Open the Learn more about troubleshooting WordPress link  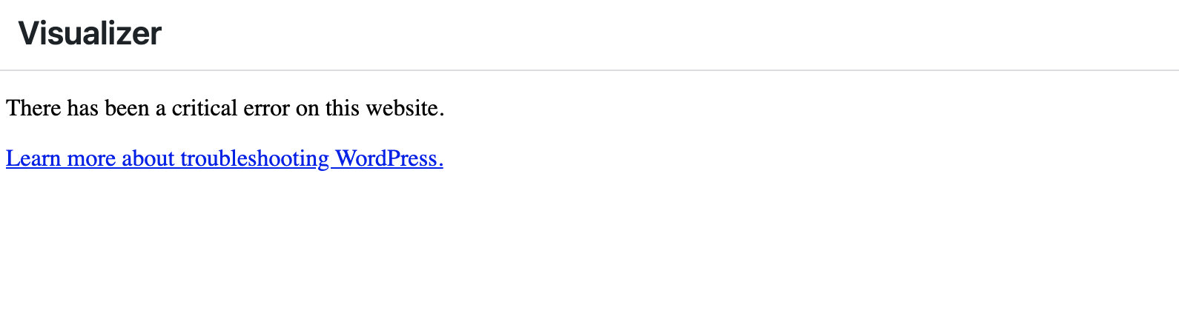tap(225, 158)
